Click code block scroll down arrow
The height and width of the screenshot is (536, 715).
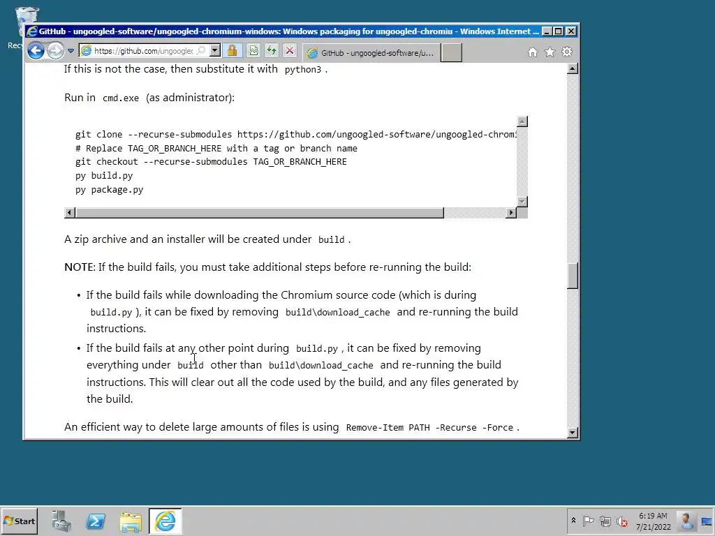pos(522,202)
